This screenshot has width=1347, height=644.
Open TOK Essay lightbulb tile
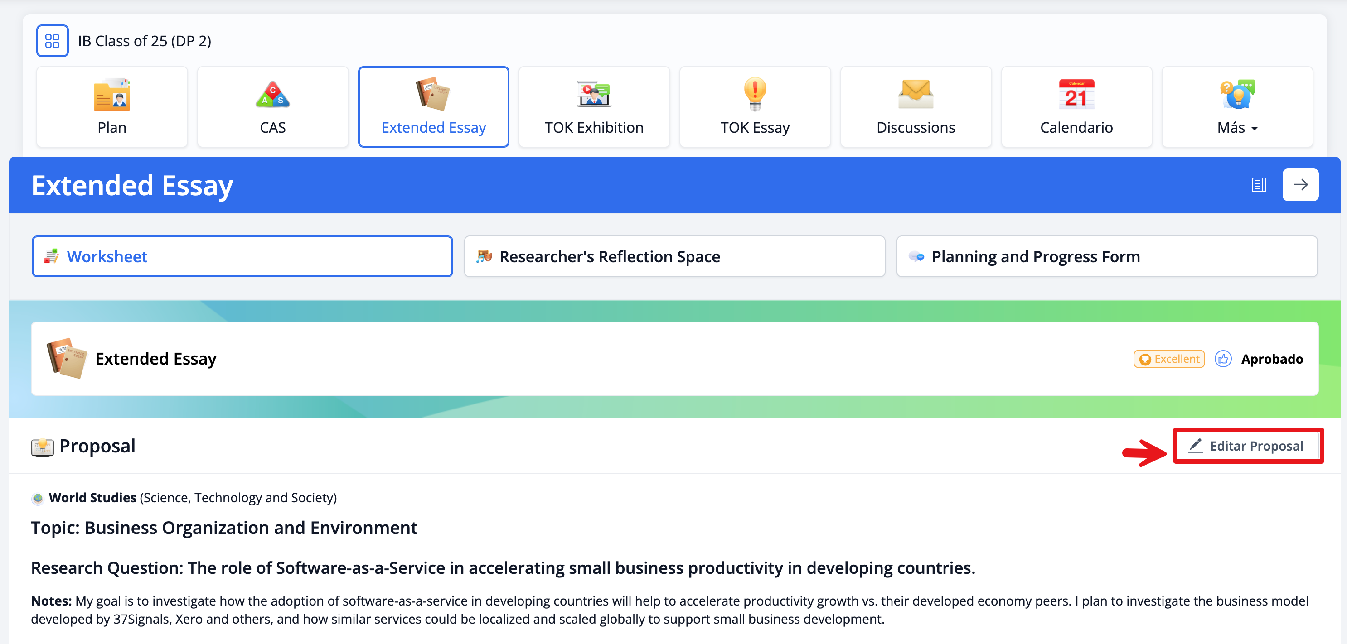click(x=755, y=106)
